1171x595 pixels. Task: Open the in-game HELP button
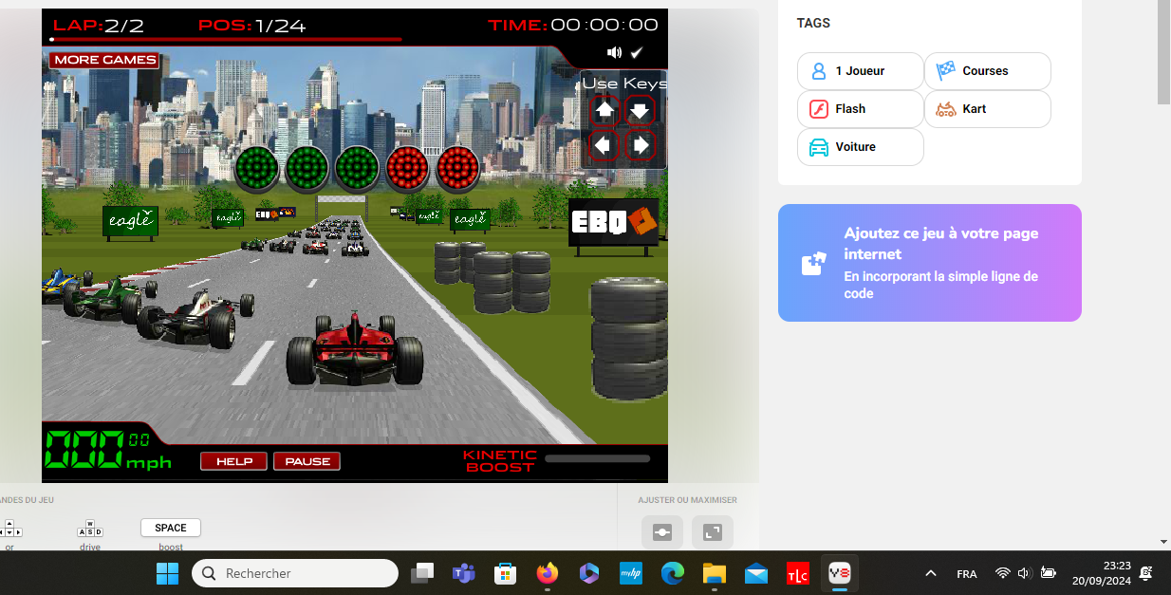click(233, 461)
